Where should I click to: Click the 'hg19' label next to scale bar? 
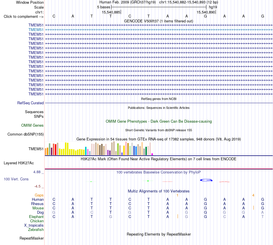coord(213,7)
